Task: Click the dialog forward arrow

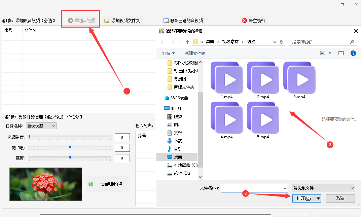Action: pyautogui.click(x=172, y=42)
